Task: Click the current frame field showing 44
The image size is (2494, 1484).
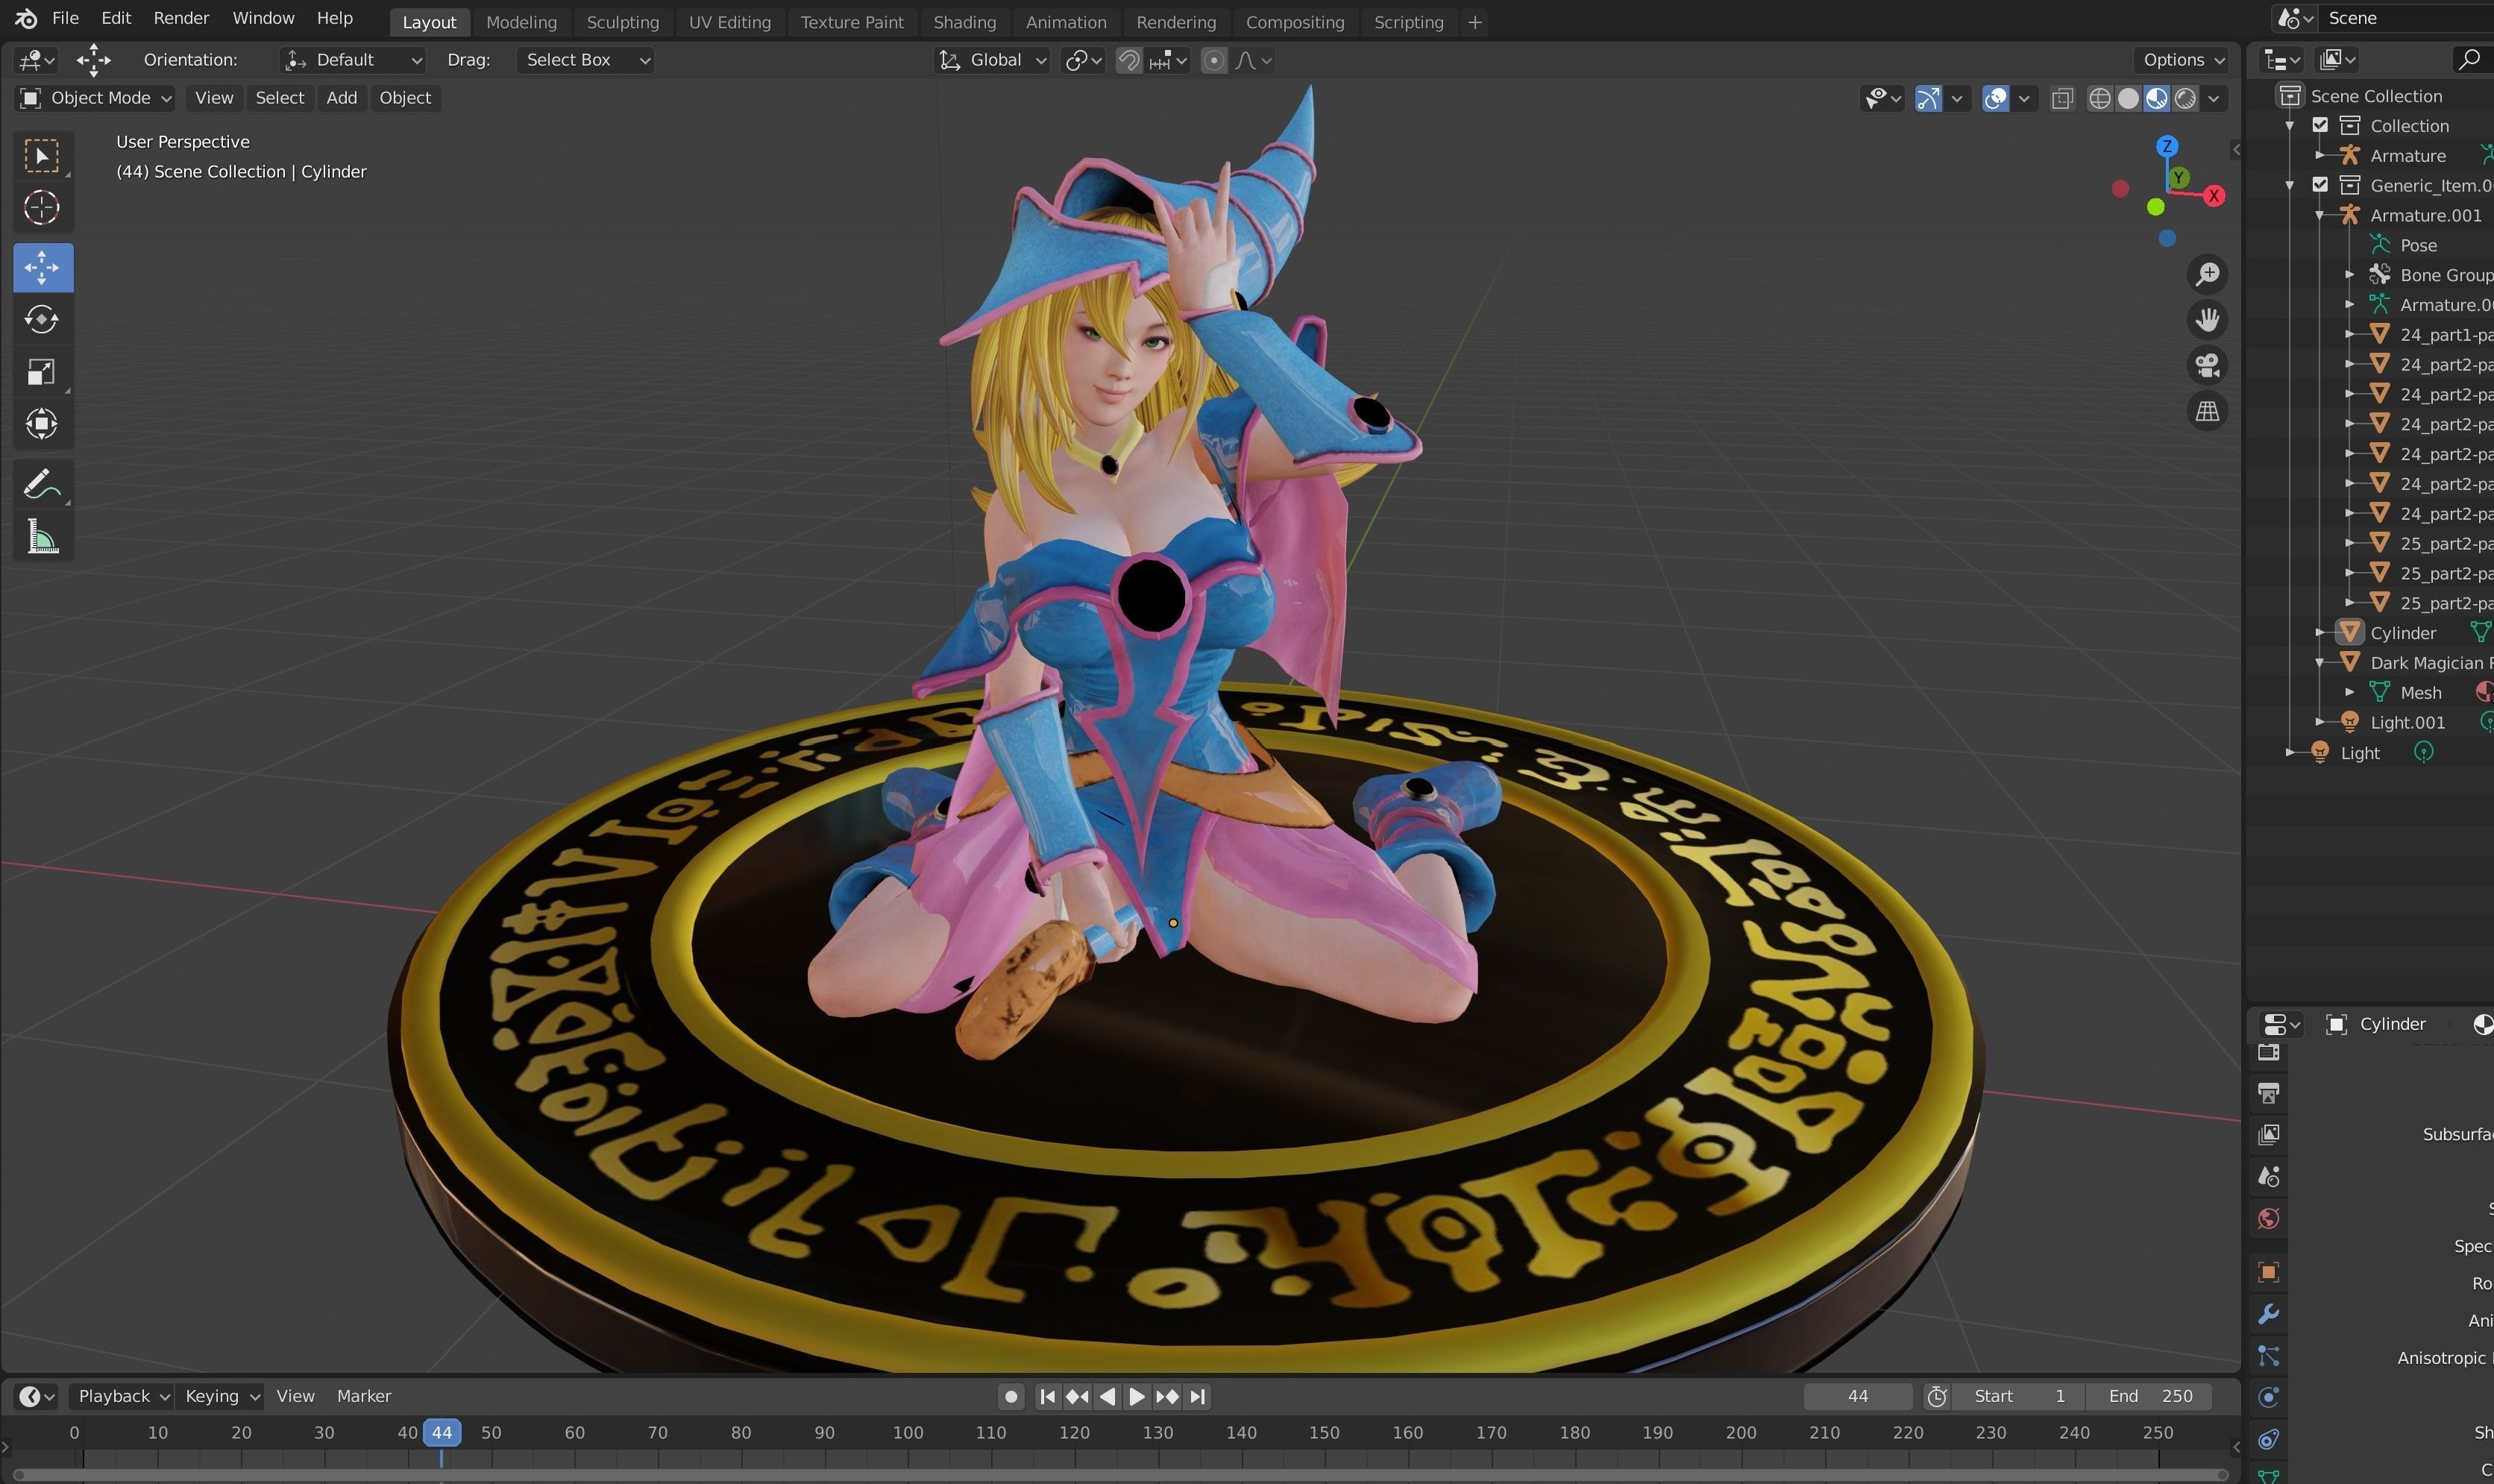Action: 1858,1396
